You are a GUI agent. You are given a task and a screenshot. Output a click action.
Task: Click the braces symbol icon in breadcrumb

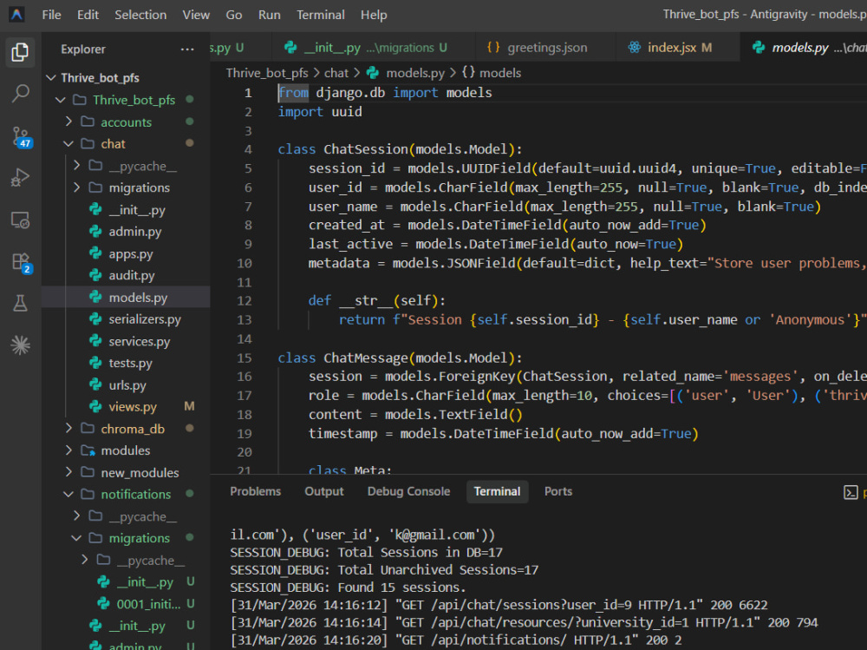468,73
